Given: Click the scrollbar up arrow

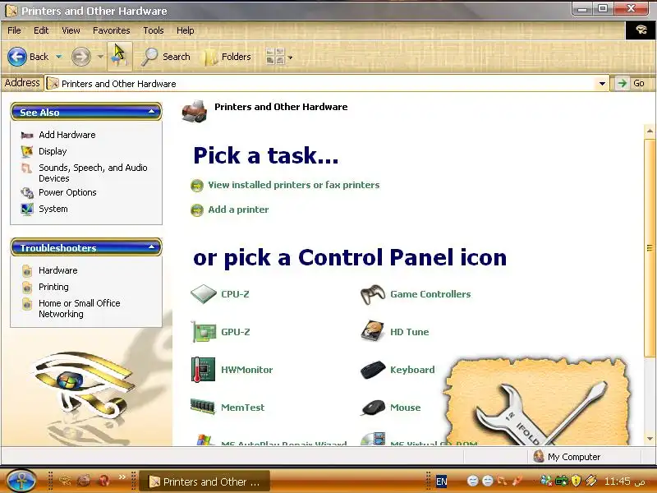Looking at the screenshot, I should [650, 131].
